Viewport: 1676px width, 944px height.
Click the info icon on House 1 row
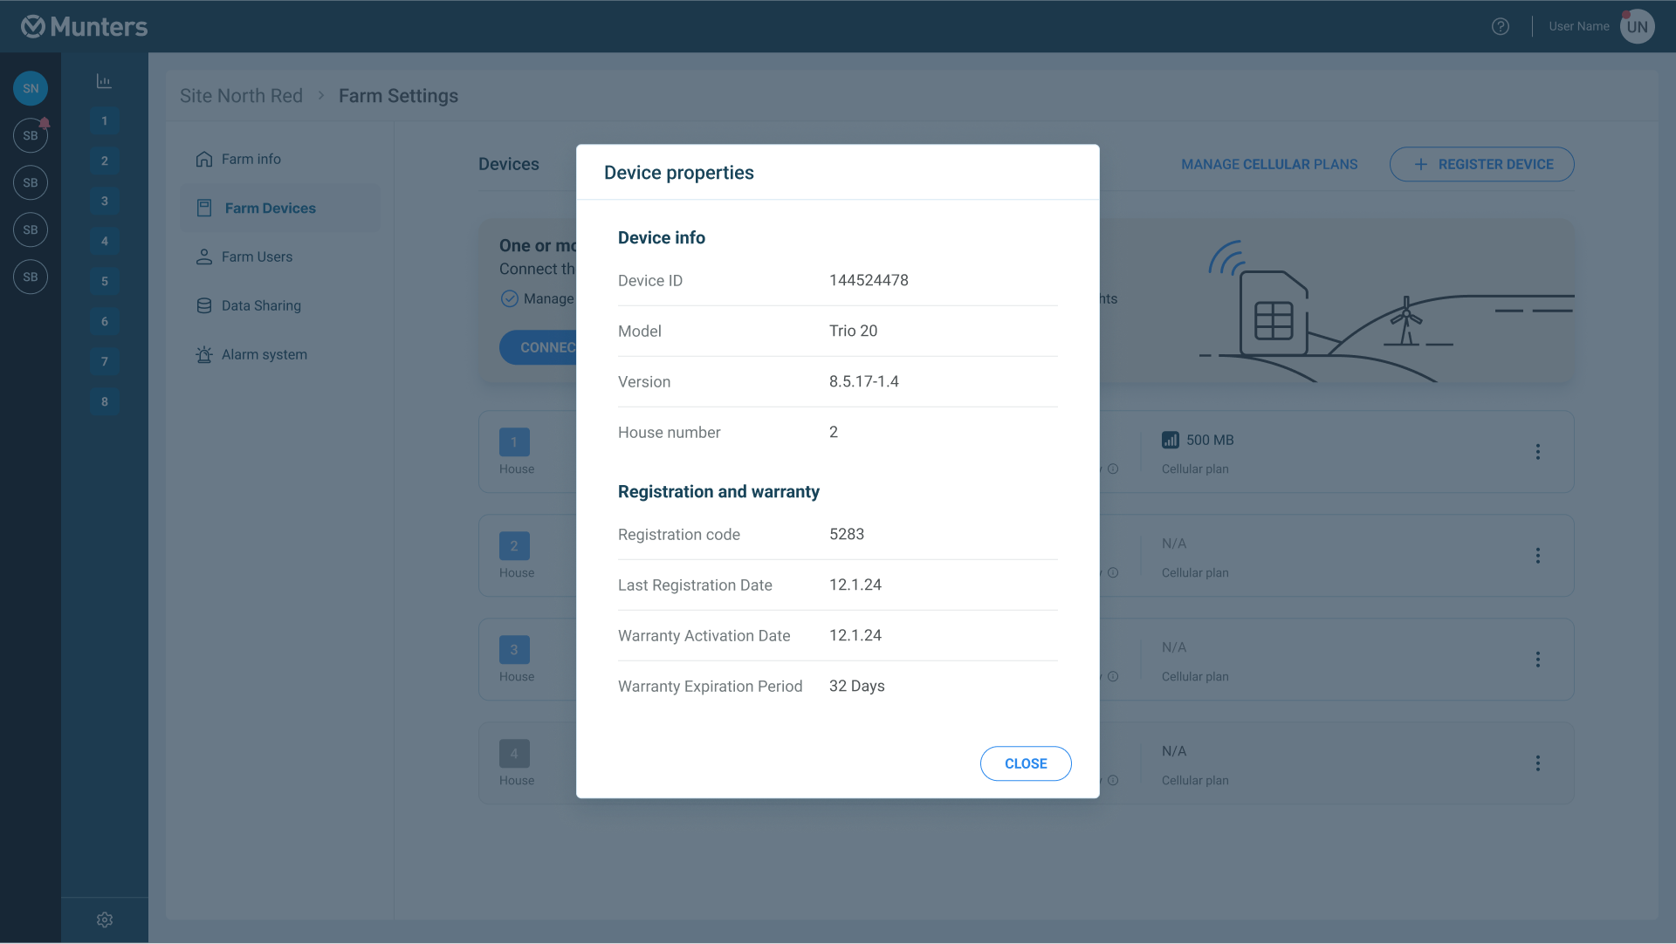[x=1113, y=469]
